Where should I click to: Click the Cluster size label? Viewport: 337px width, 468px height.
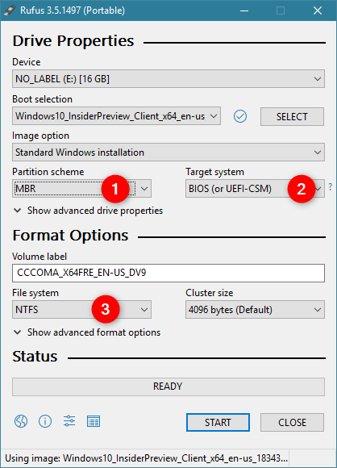210,293
